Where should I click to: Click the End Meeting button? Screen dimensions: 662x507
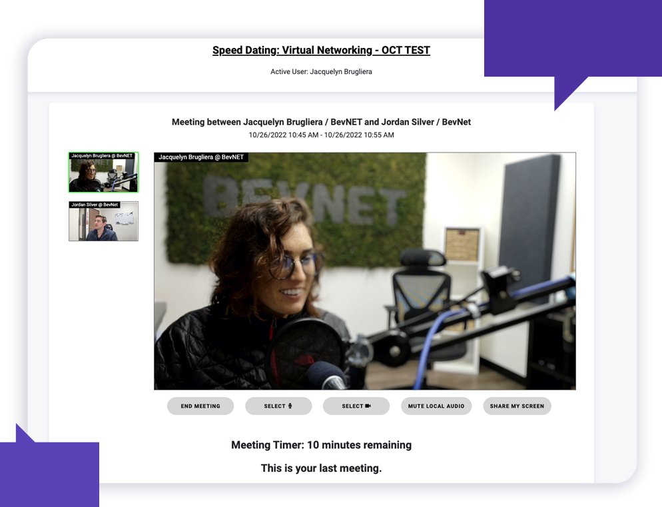[200, 406]
